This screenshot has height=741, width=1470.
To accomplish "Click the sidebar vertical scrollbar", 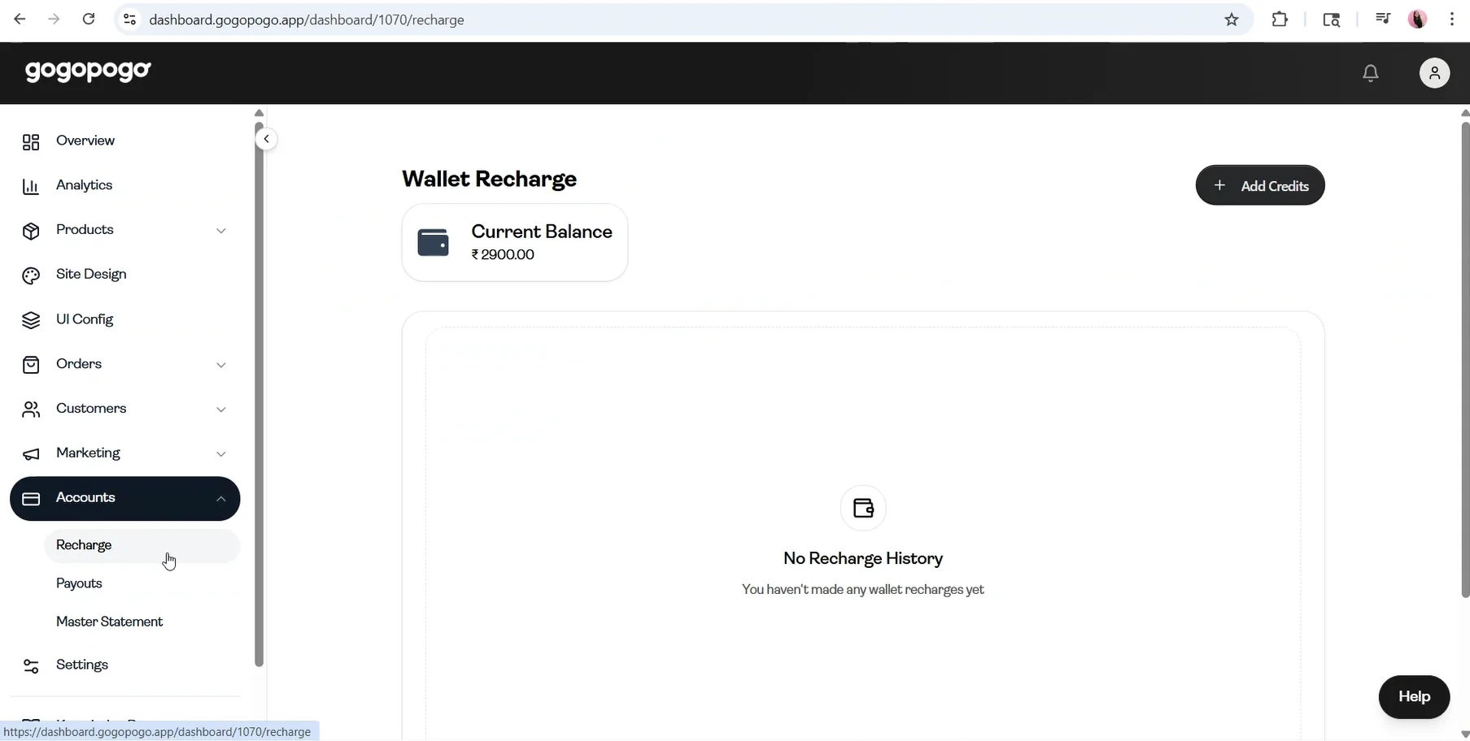I will pos(260,394).
